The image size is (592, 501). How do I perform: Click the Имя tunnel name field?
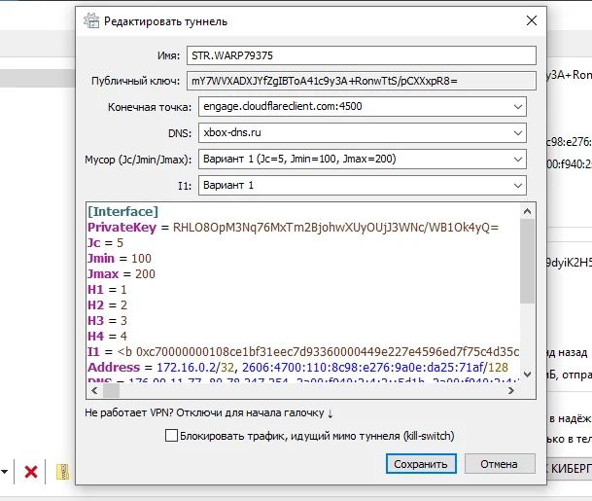pyautogui.click(x=366, y=54)
